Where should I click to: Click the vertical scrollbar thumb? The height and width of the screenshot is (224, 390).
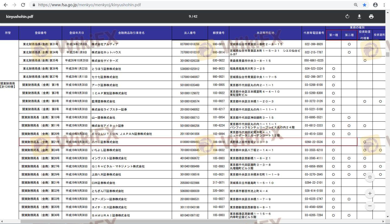point(388,54)
